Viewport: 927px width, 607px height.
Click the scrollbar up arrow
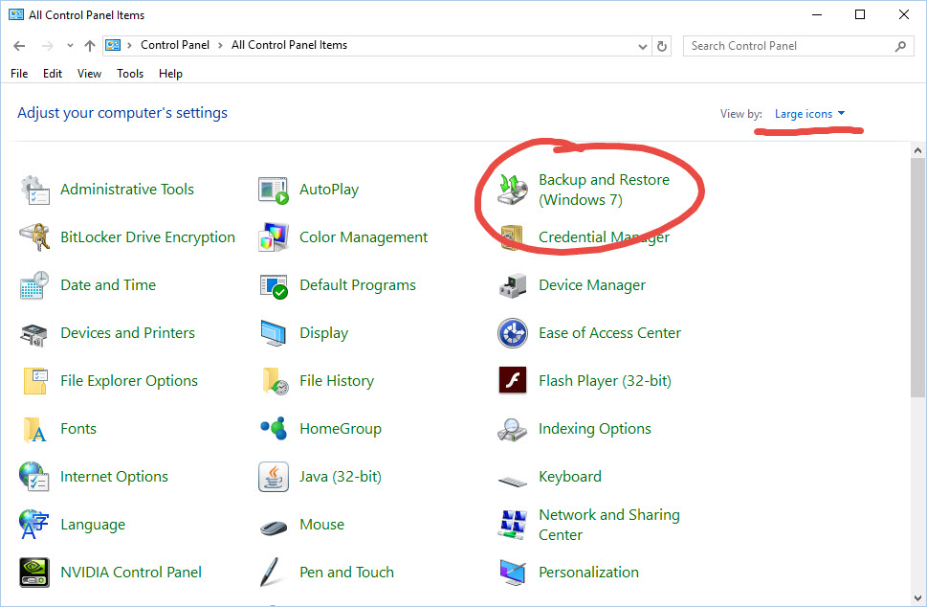[917, 150]
